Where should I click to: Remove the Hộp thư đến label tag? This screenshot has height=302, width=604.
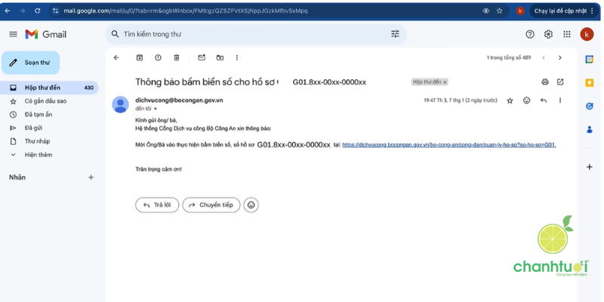[x=445, y=82]
